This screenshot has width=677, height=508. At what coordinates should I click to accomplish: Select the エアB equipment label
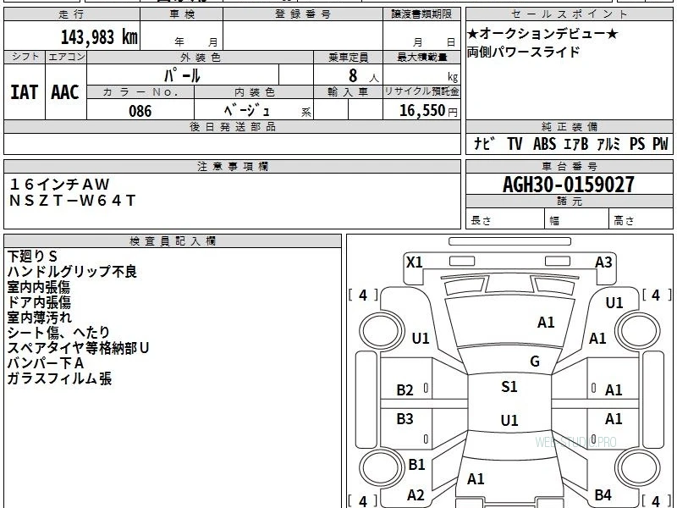[576, 143]
